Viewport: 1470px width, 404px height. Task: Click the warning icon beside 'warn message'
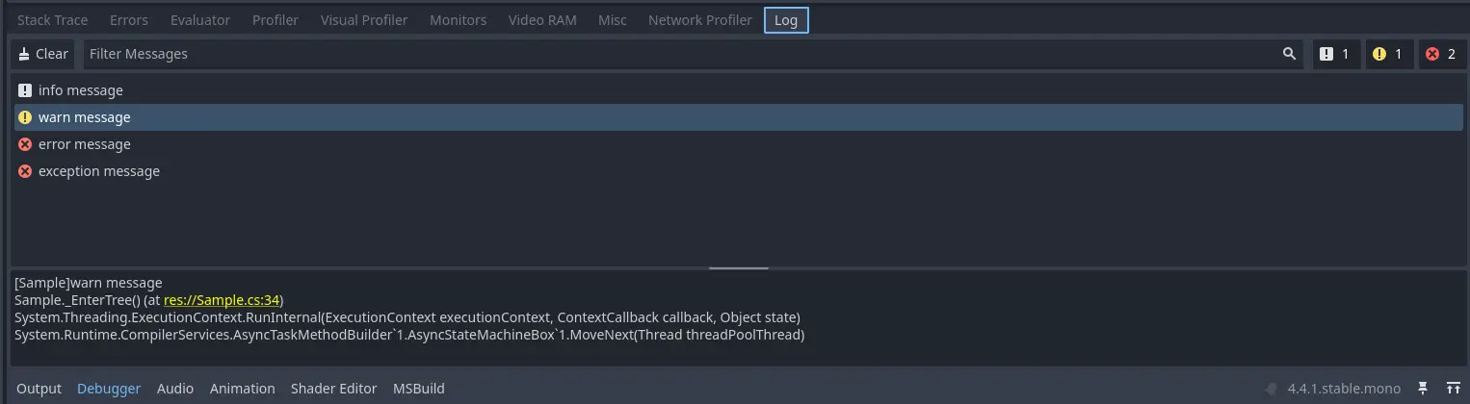pos(25,117)
